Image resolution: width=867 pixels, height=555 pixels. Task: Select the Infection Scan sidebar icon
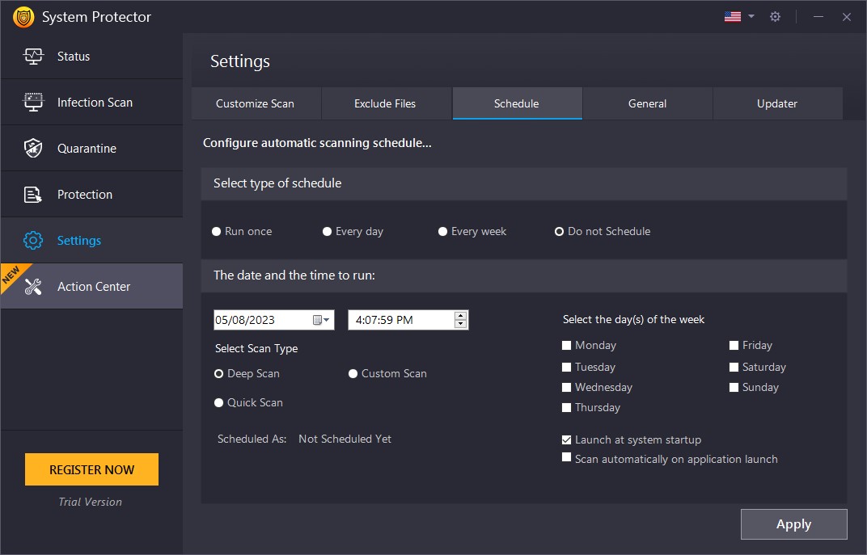coord(34,102)
